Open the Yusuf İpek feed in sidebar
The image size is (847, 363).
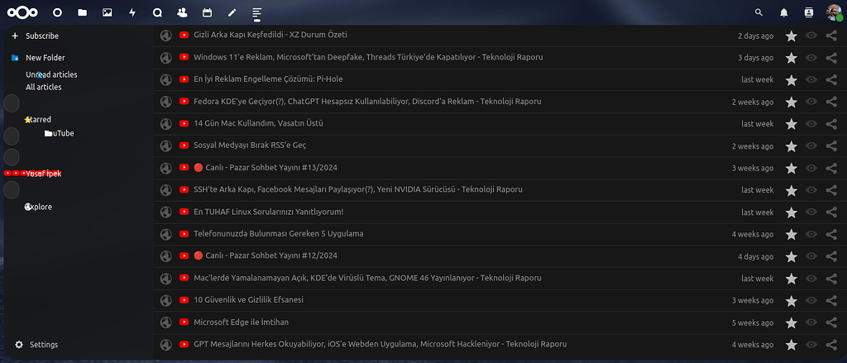pos(43,174)
